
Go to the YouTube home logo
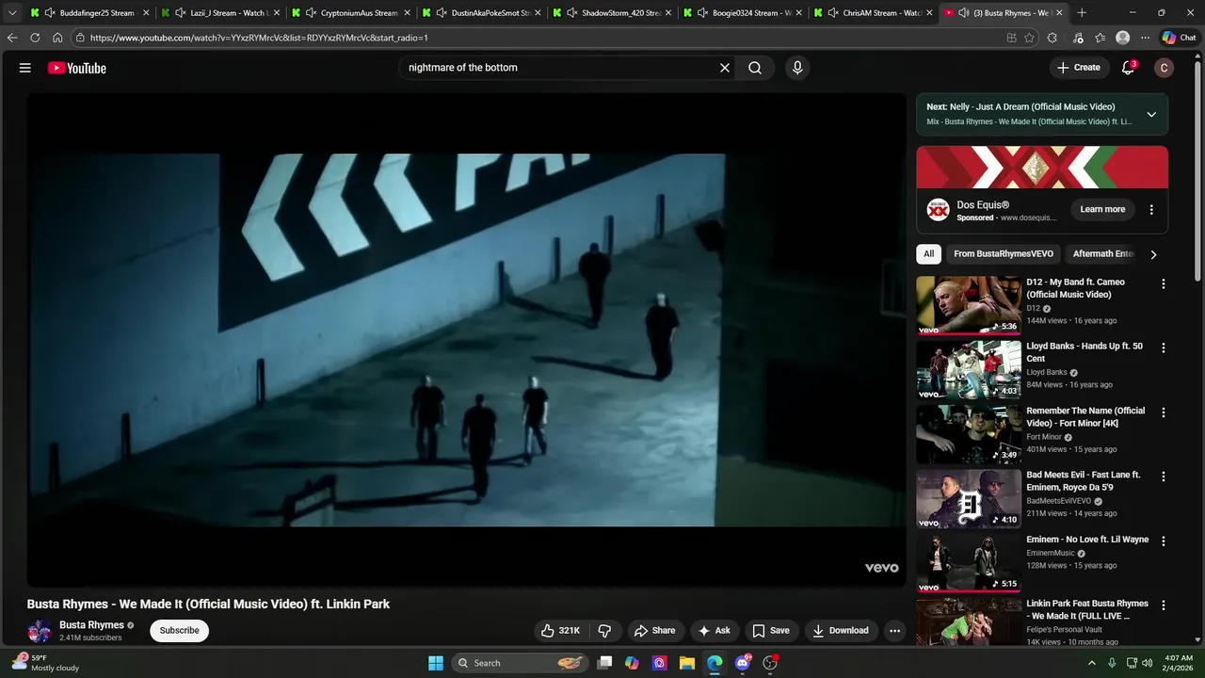point(77,68)
